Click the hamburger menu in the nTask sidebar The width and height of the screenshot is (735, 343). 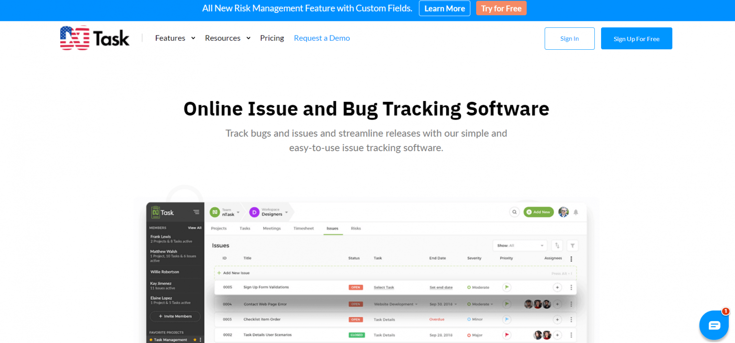196,212
